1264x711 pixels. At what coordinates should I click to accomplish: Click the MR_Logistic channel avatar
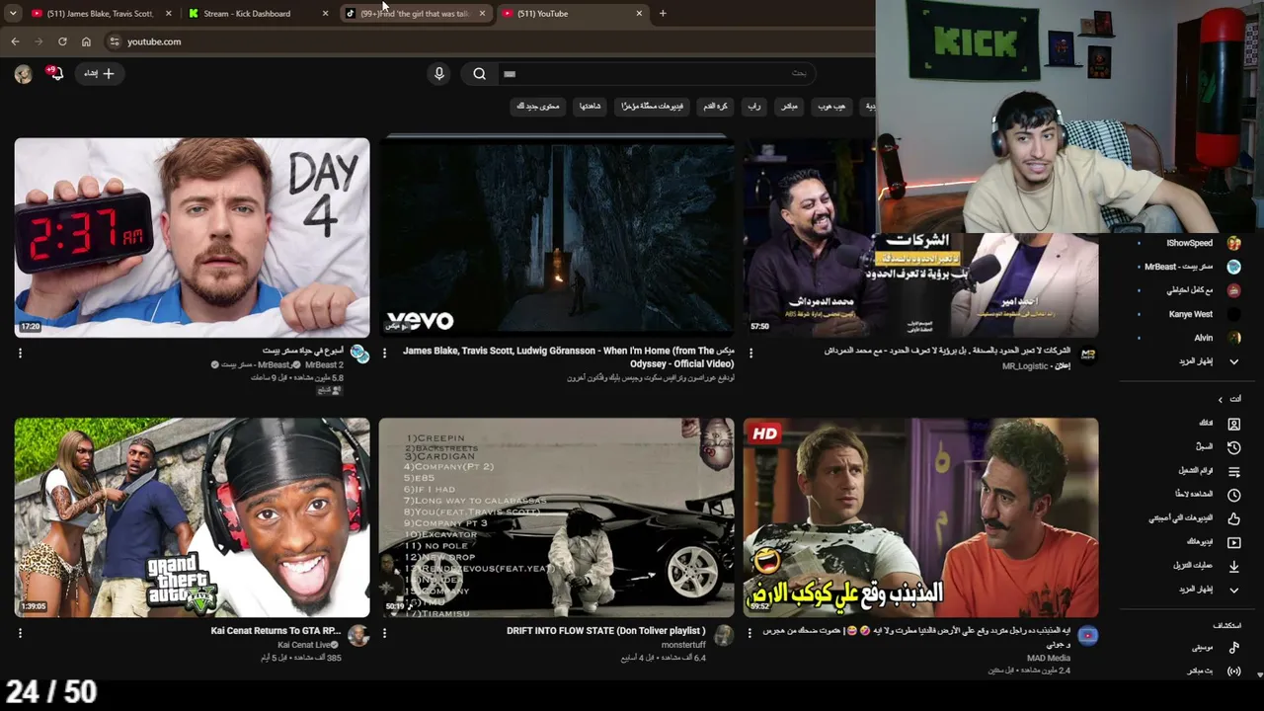click(x=1088, y=355)
